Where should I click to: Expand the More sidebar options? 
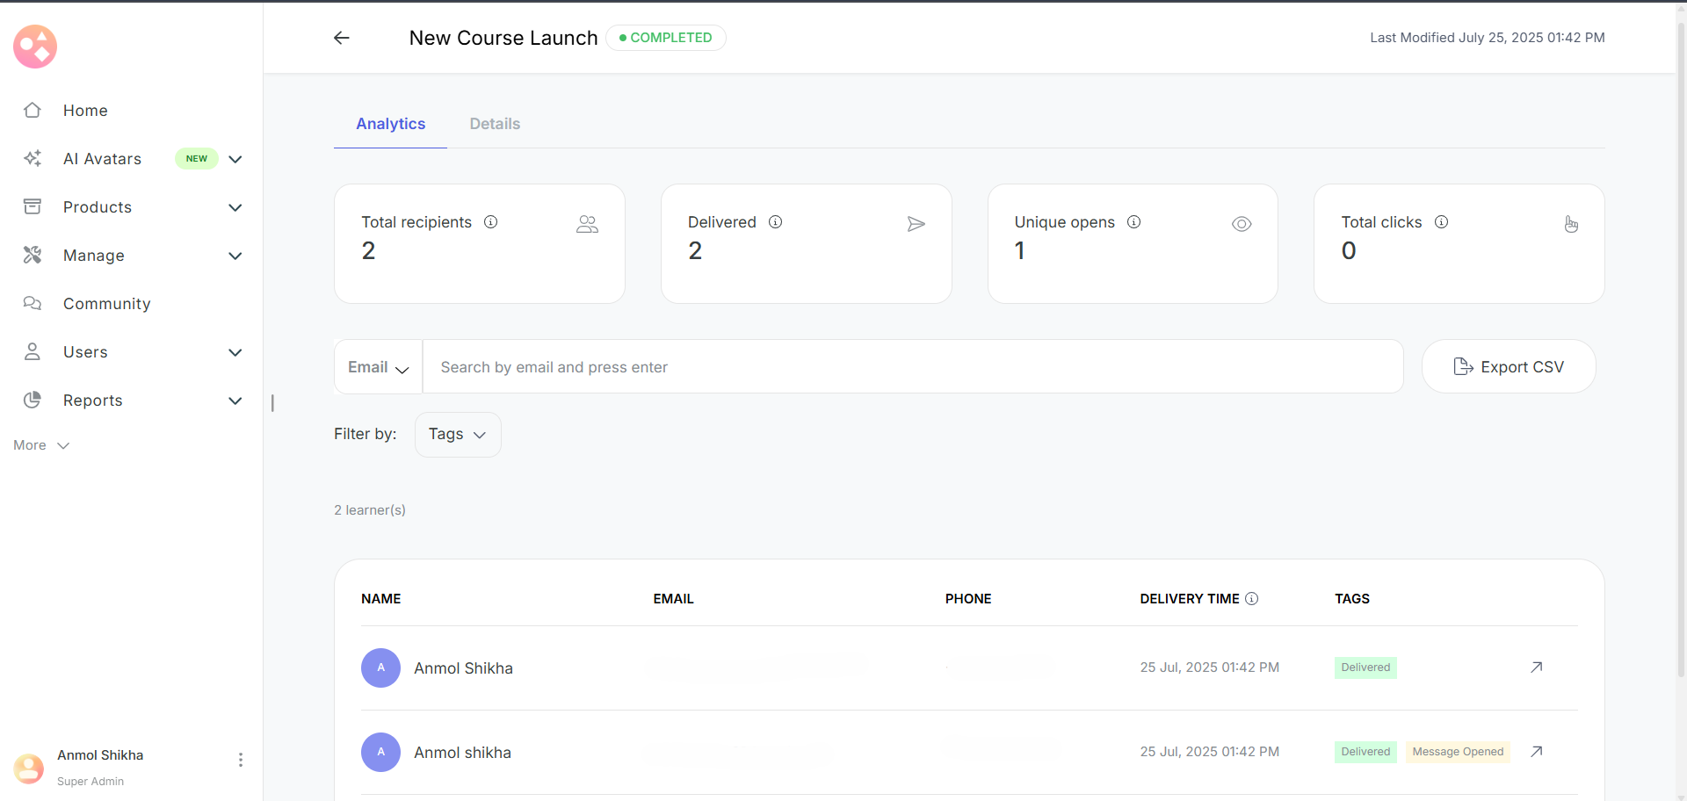click(x=41, y=445)
